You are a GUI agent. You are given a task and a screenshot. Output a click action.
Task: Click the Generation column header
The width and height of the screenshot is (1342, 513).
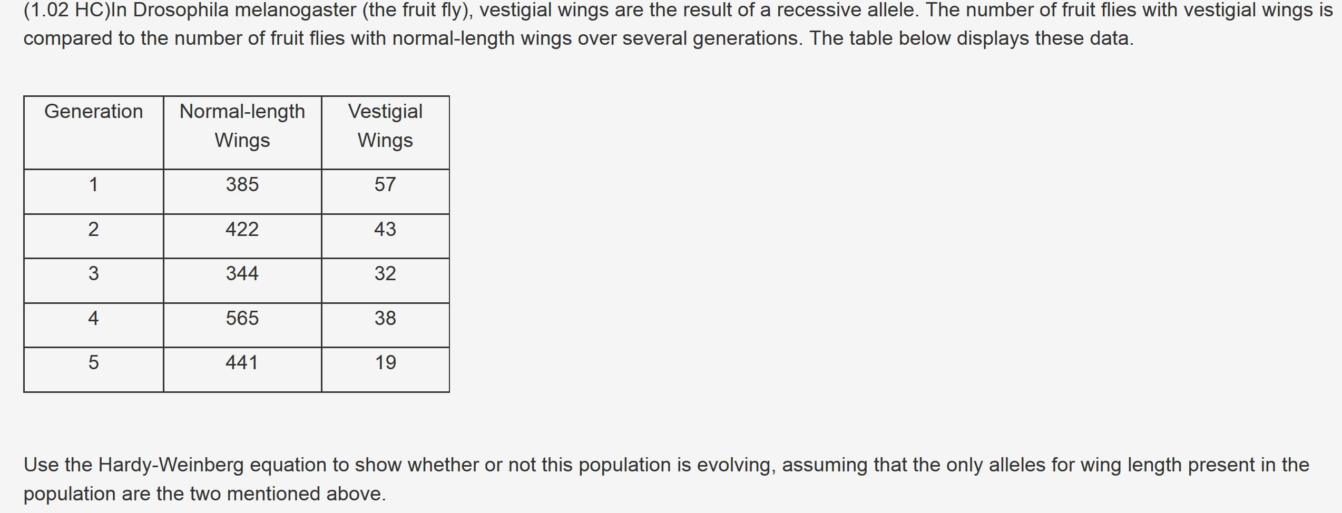(93, 112)
